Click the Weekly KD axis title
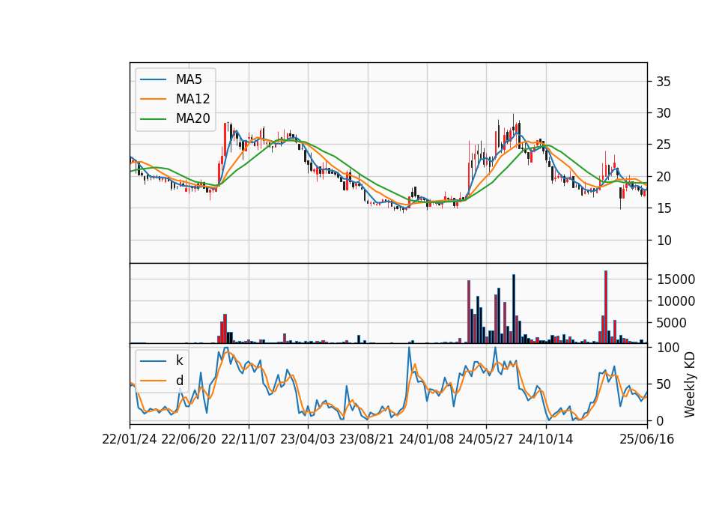Screen dimensions: 719x517 click(690, 384)
